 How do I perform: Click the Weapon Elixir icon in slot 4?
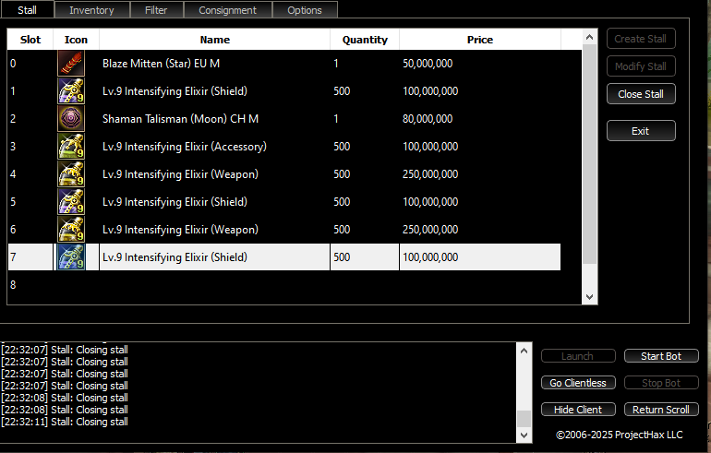click(x=71, y=174)
